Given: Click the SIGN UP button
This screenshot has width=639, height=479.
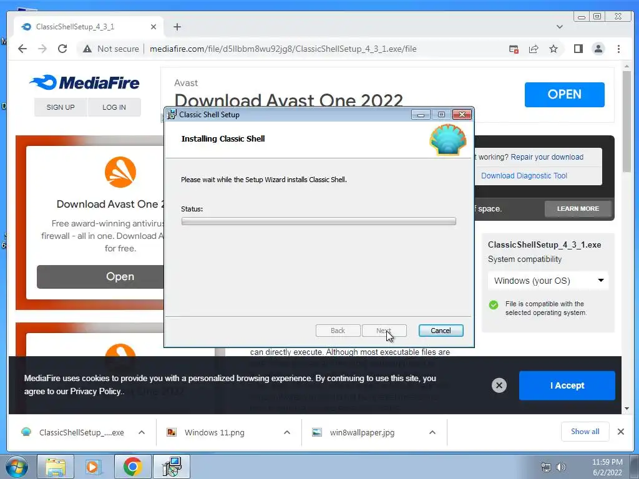Looking at the screenshot, I should (61, 107).
